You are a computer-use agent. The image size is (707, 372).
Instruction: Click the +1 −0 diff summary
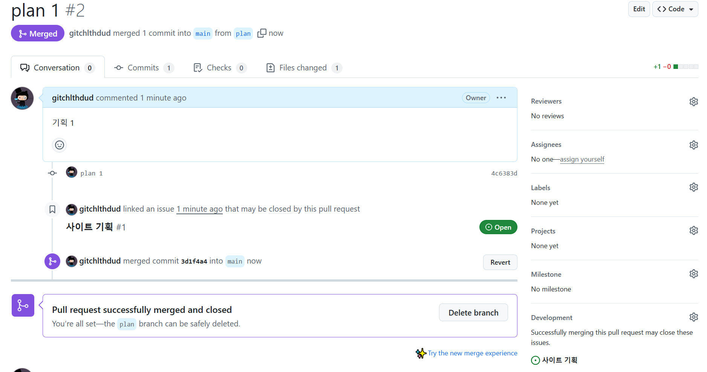pos(662,67)
